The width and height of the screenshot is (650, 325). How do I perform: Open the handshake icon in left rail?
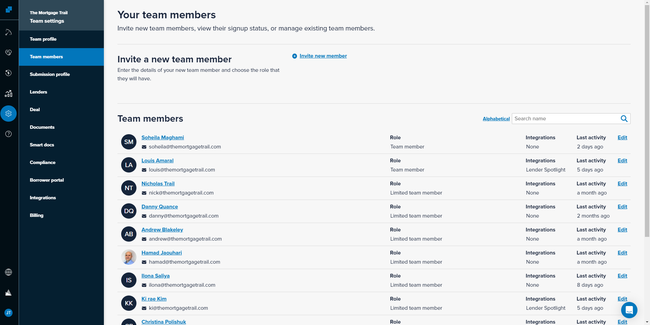click(x=8, y=53)
